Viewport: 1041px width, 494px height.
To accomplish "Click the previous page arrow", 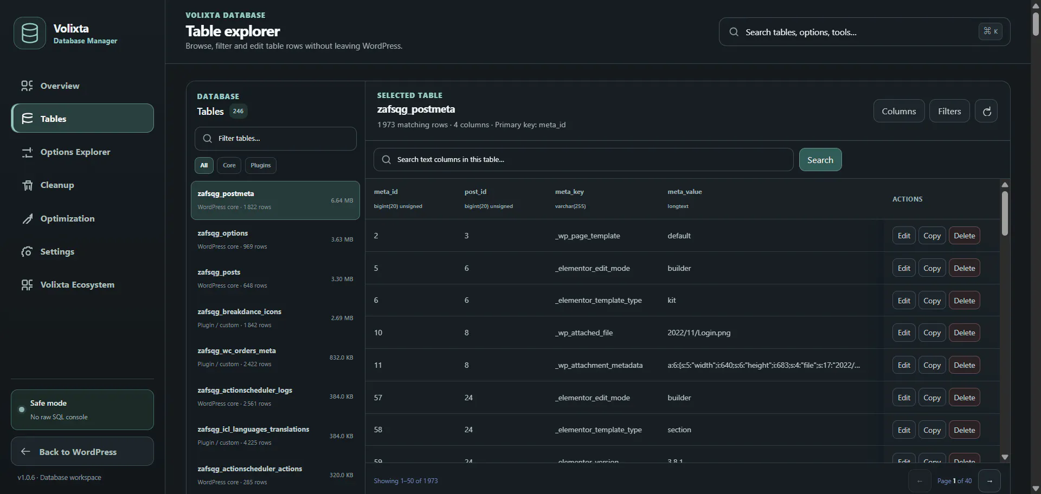I will 920,480.
